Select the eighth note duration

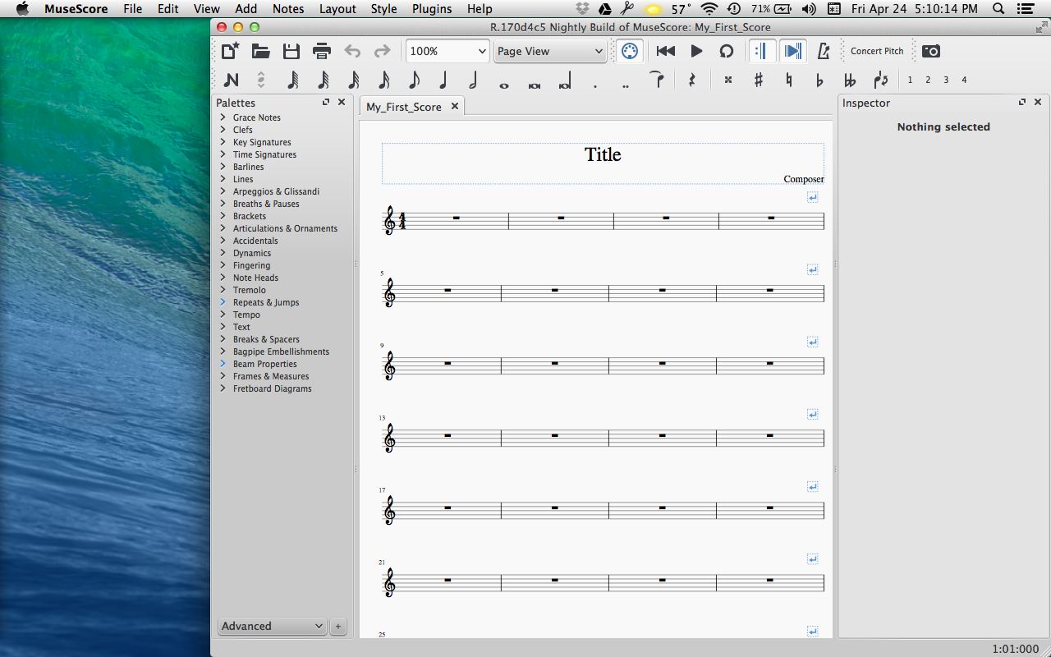click(x=414, y=80)
